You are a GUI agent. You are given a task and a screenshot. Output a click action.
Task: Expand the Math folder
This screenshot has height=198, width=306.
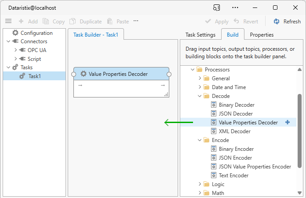tap(200, 193)
